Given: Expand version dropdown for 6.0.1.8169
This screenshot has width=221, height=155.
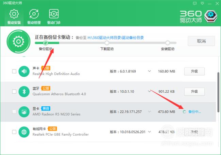Looking at the screenshot, I should [149, 71].
